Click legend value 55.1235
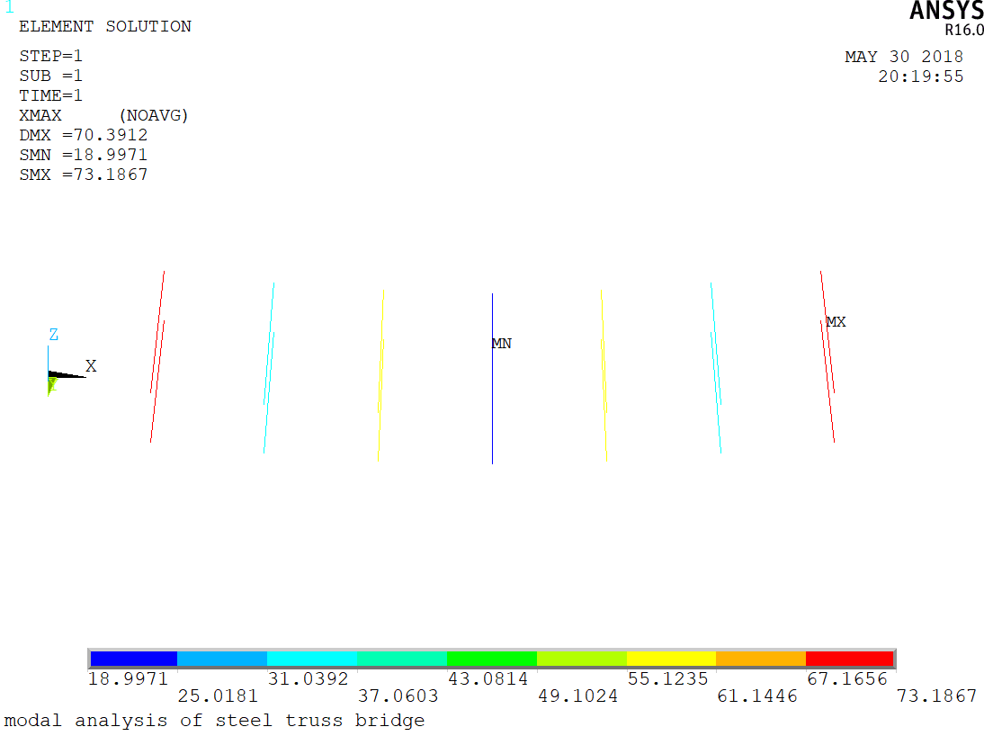The width and height of the screenshot is (984, 736). click(x=667, y=678)
